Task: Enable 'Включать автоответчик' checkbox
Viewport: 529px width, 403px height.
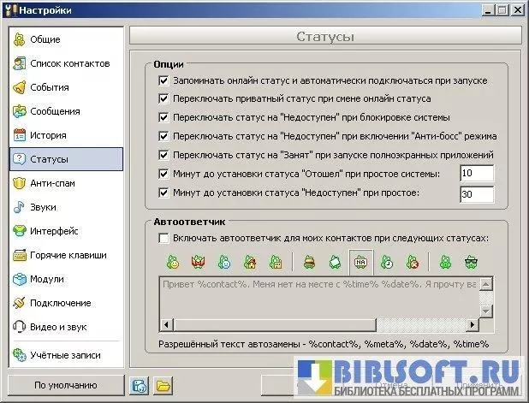Action: click(x=163, y=238)
